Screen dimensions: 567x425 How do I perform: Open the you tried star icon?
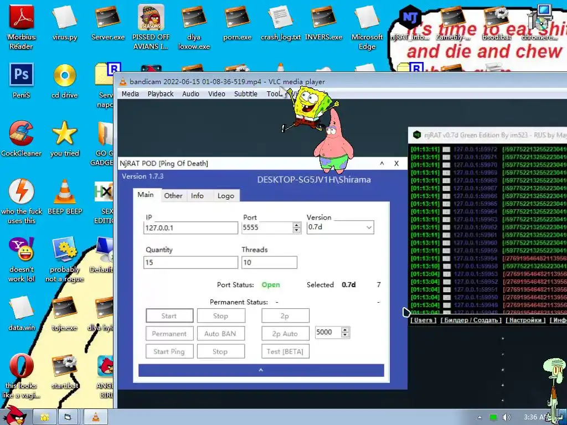coord(64,139)
